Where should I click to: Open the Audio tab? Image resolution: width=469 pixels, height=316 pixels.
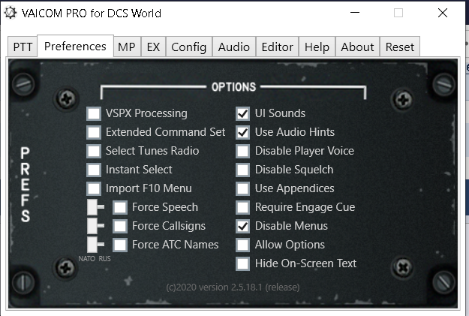coord(234,47)
